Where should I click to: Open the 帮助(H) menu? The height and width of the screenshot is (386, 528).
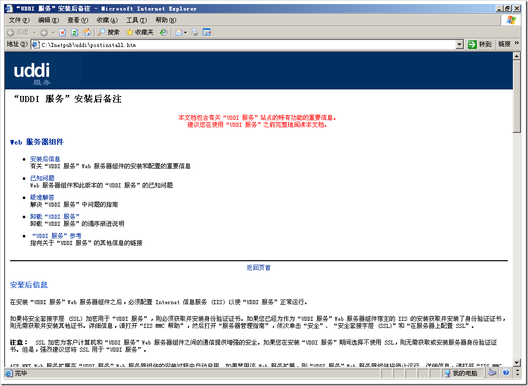[166, 20]
